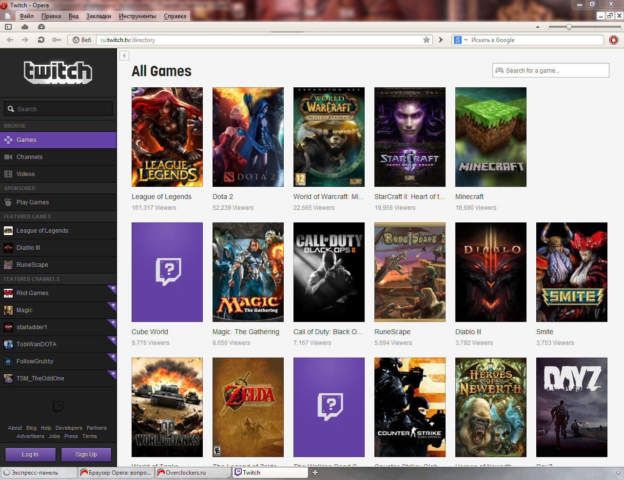The height and width of the screenshot is (480, 624).
Task: Open the League of Legends title link
Action: (x=161, y=197)
